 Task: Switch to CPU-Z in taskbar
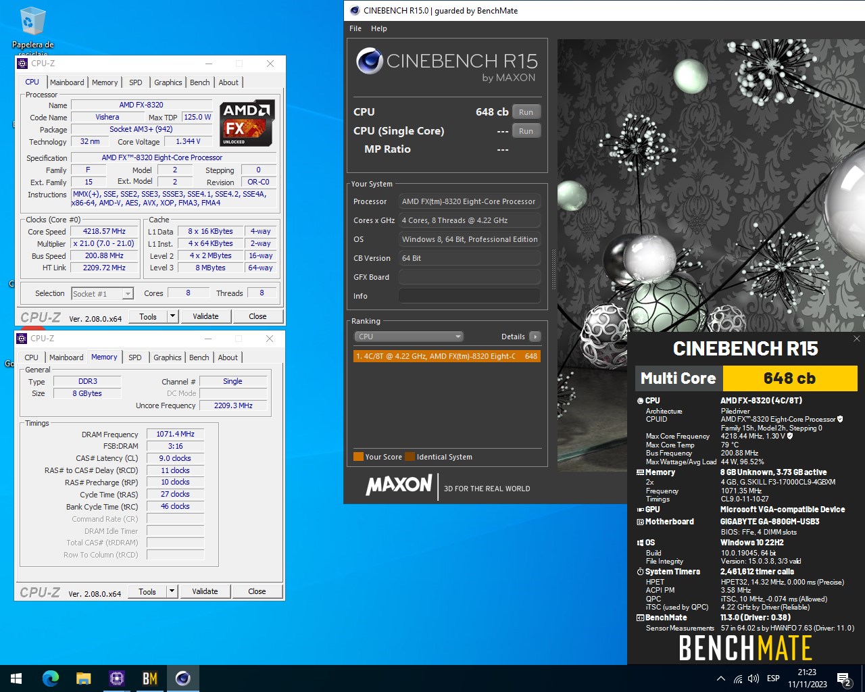116,678
